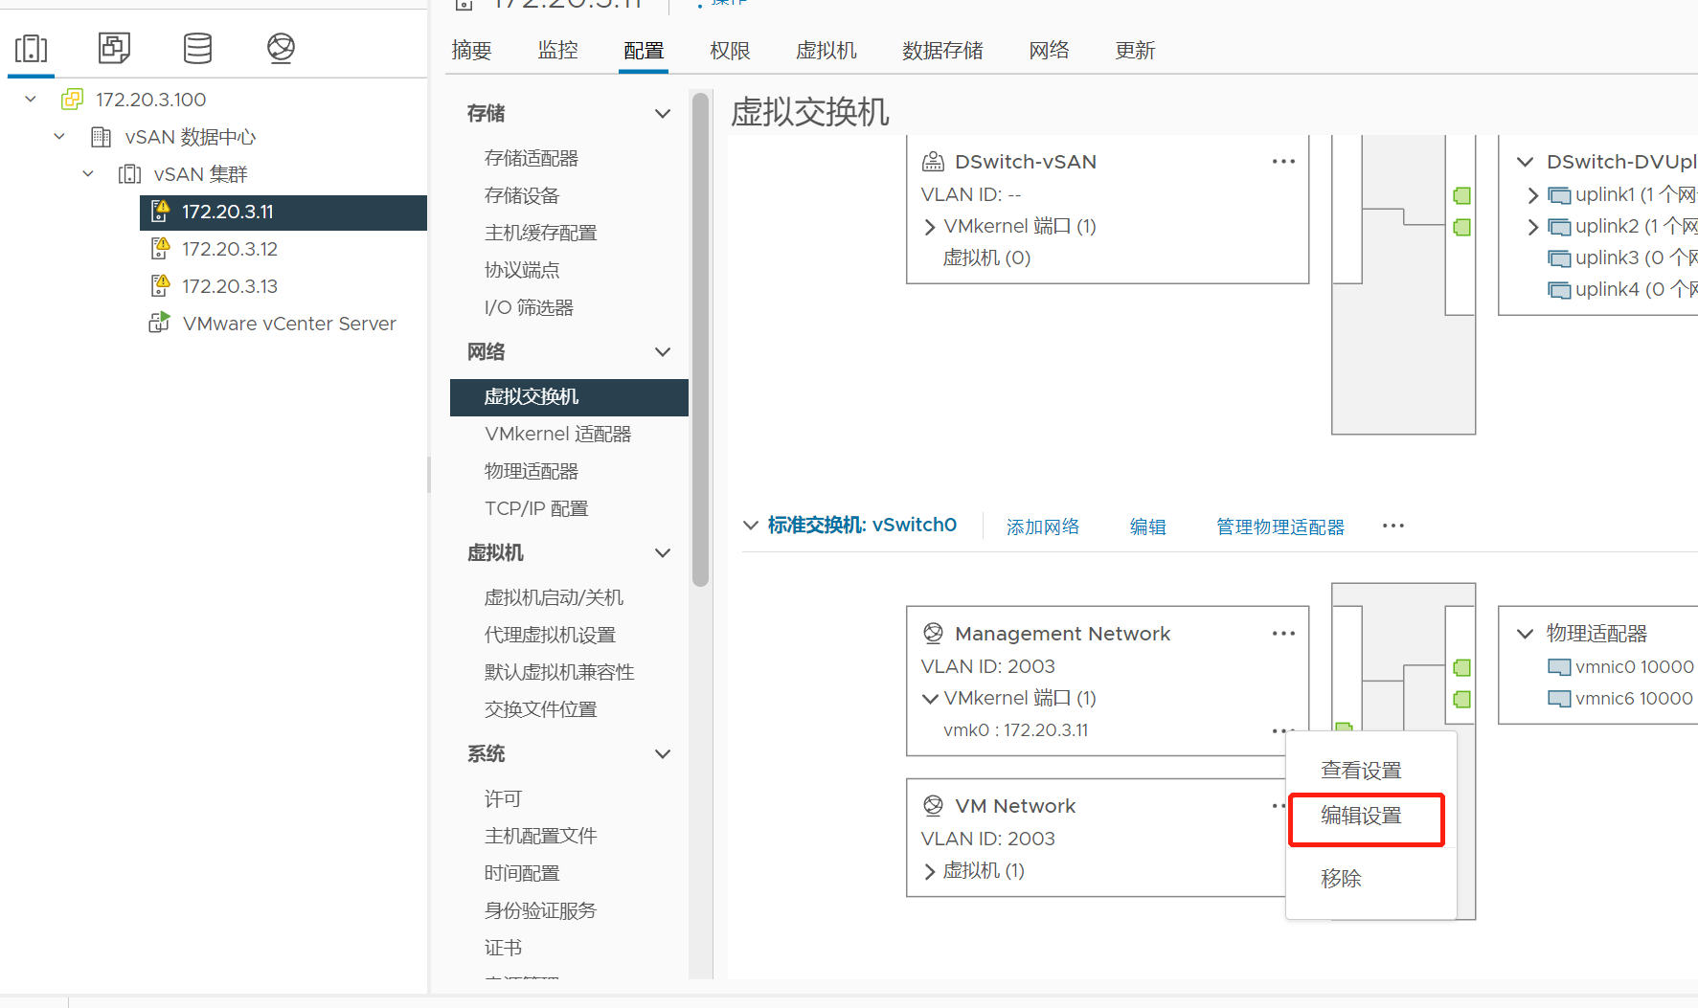Image resolution: width=1698 pixels, height=1008 pixels.
Task: Select VMware vCenter Server in the tree
Action: coord(289,324)
